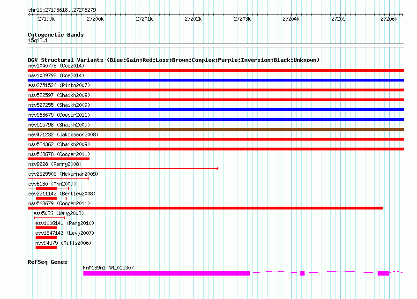The height and width of the screenshot is (299, 417).
Task: Select the red bar under esv2751526
Action: pyautogui.click(x=216, y=90)
